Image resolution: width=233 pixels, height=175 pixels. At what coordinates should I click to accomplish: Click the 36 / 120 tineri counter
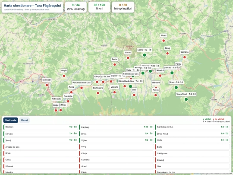point(99,7)
